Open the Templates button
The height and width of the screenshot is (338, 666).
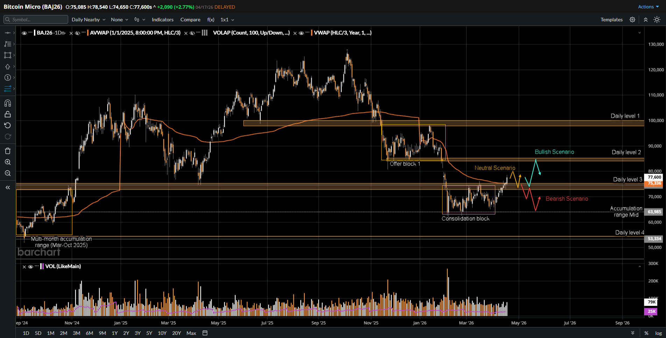[x=611, y=20]
